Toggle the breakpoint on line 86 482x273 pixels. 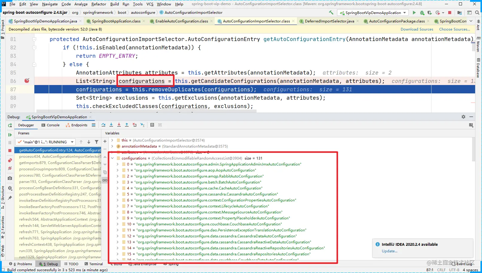coord(27,81)
